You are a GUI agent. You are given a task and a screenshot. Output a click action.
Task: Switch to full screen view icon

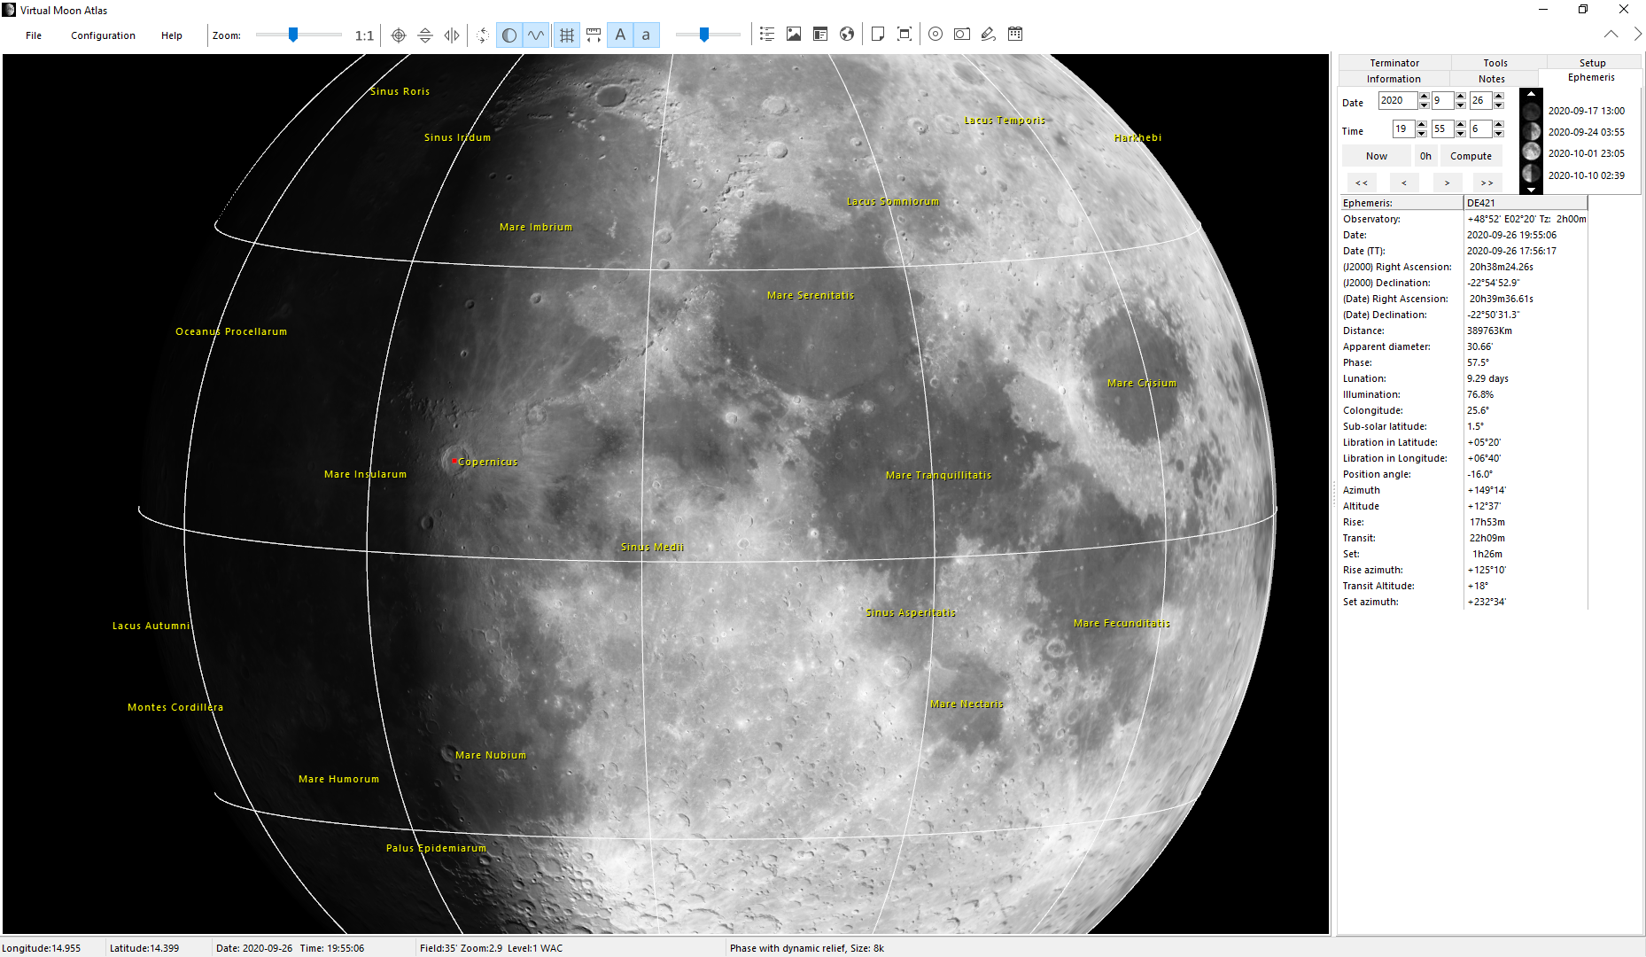coord(905,35)
